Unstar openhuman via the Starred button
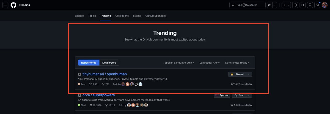 point(237,74)
